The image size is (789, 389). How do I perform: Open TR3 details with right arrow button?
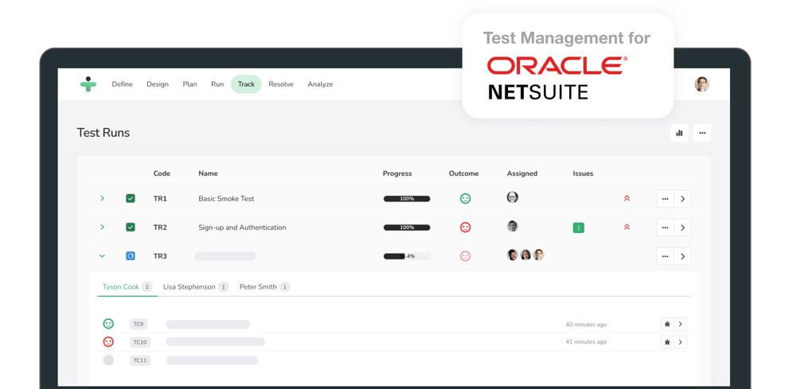(683, 256)
